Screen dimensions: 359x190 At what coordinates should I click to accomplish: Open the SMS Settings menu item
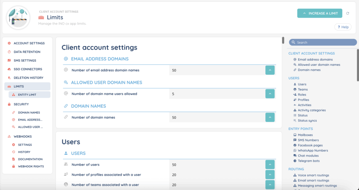(25, 60)
